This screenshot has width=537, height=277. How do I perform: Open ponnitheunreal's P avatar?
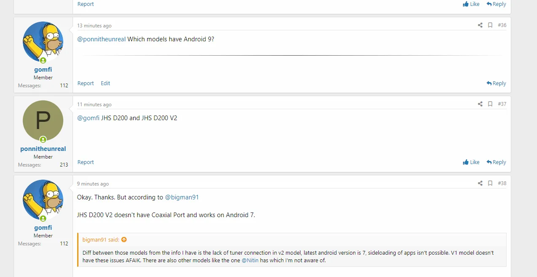tap(43, 121)
